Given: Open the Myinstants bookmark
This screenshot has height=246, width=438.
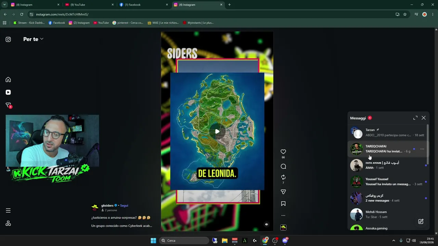Looking at the screenshot, I should pos(198,23).
